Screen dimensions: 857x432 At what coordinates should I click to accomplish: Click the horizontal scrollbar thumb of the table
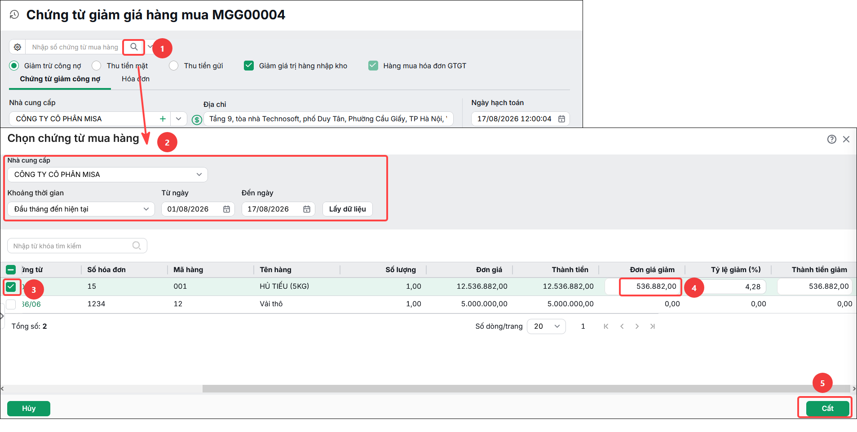(x=526, y=389)
